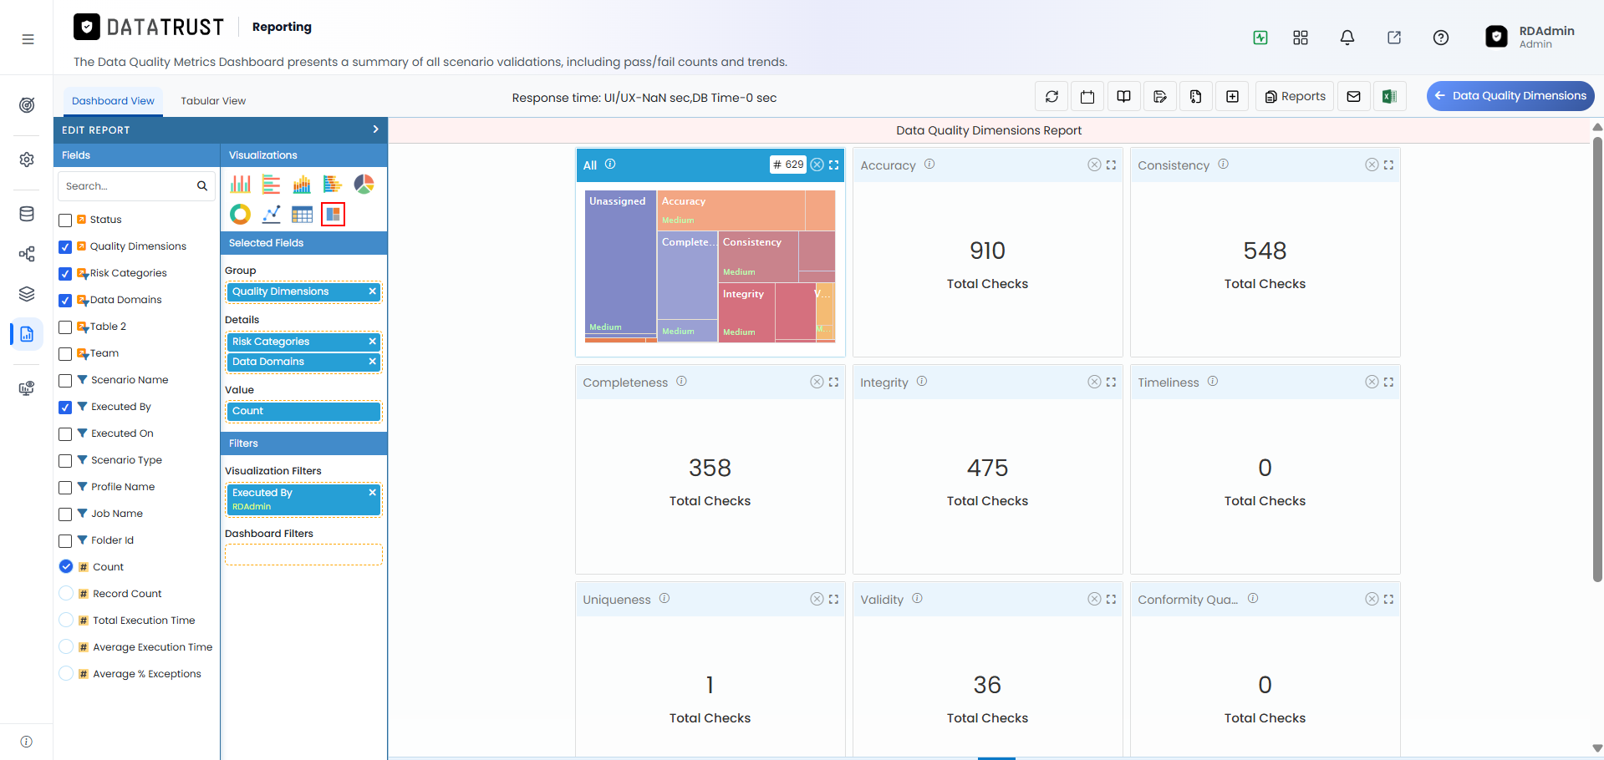Click the Accuracy treemap block
This screenshot has height=760, width=1604.
coord(732,210)
